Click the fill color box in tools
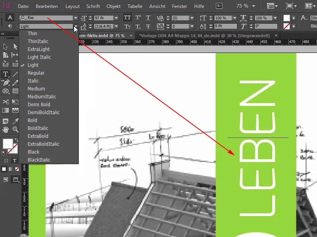Viewport: 317px width, 237px height. point(8,143)
